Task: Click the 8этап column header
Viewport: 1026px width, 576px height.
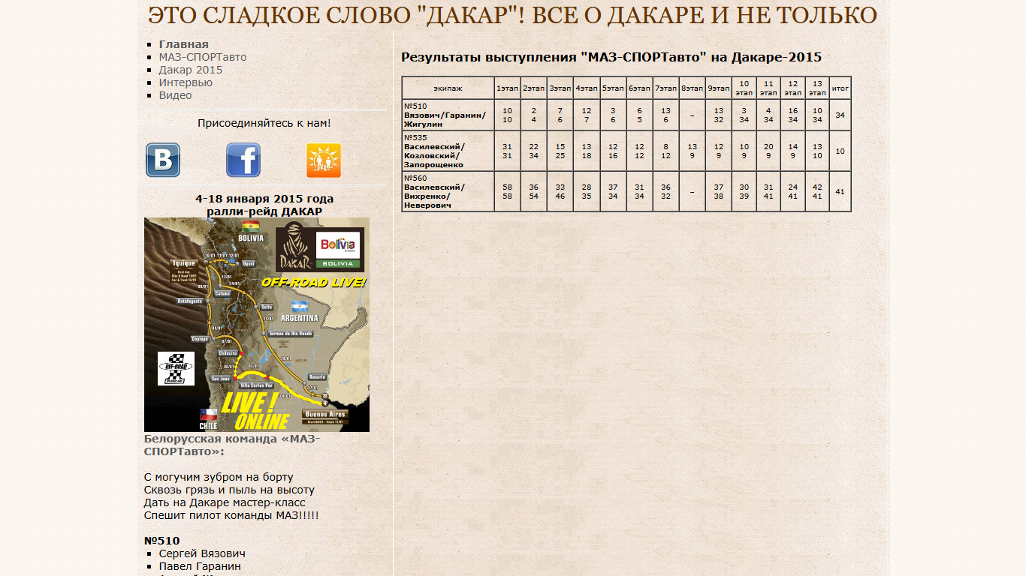Action: (x=693, y=88)
